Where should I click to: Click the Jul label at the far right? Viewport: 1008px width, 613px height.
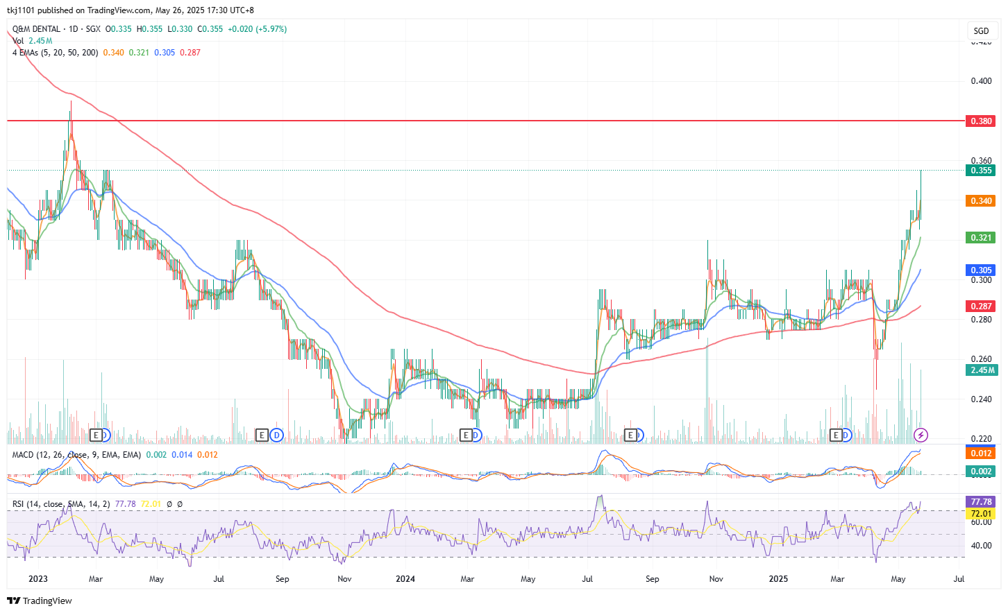959,578
